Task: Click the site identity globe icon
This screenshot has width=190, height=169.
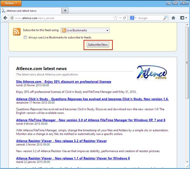Action: coord(12,18)
